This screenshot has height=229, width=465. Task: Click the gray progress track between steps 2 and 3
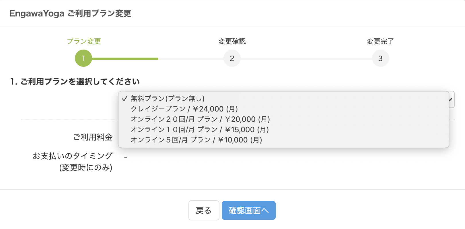tap(306, 59)
